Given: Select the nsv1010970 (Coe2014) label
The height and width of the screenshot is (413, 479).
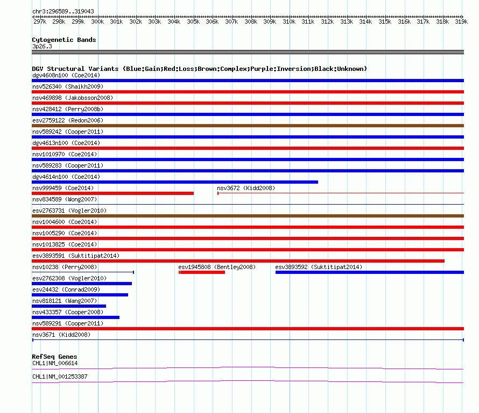Looking at the screenshot, I should [65, 154].
